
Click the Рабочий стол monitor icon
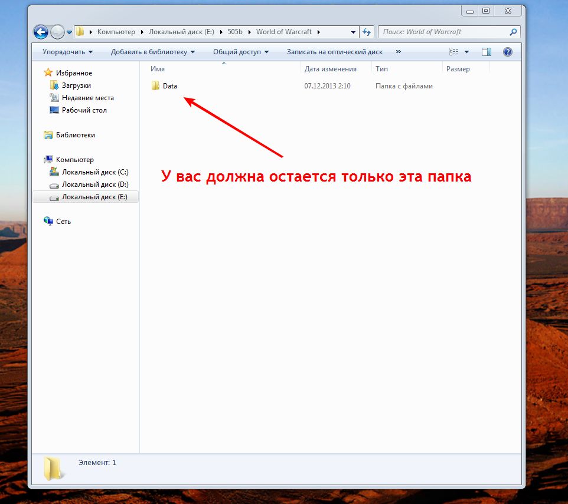54,110
